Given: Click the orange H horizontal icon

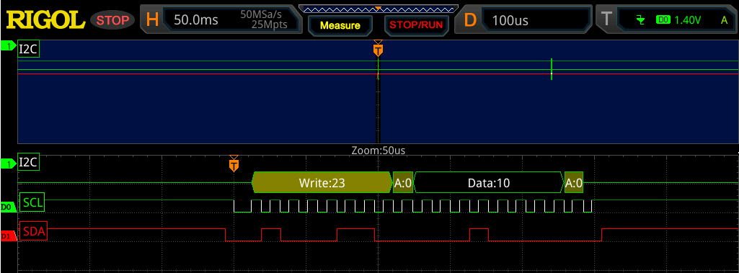Looking at the screenshot, I should [152, 19].
